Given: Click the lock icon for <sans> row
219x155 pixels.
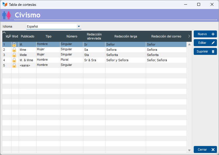Looking at the screenshot, I should (x=14, y=65).
